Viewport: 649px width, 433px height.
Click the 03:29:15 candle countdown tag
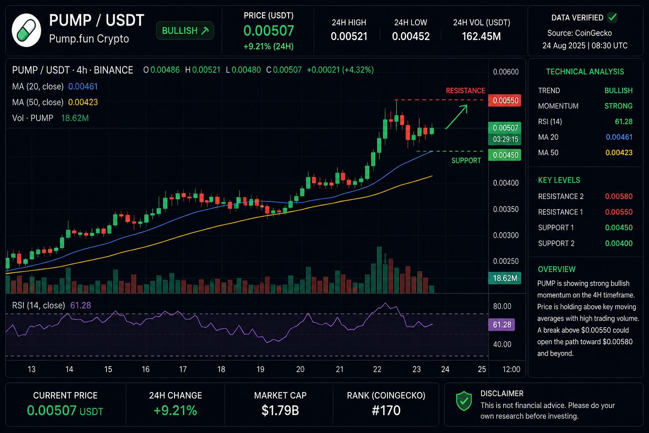504,139
